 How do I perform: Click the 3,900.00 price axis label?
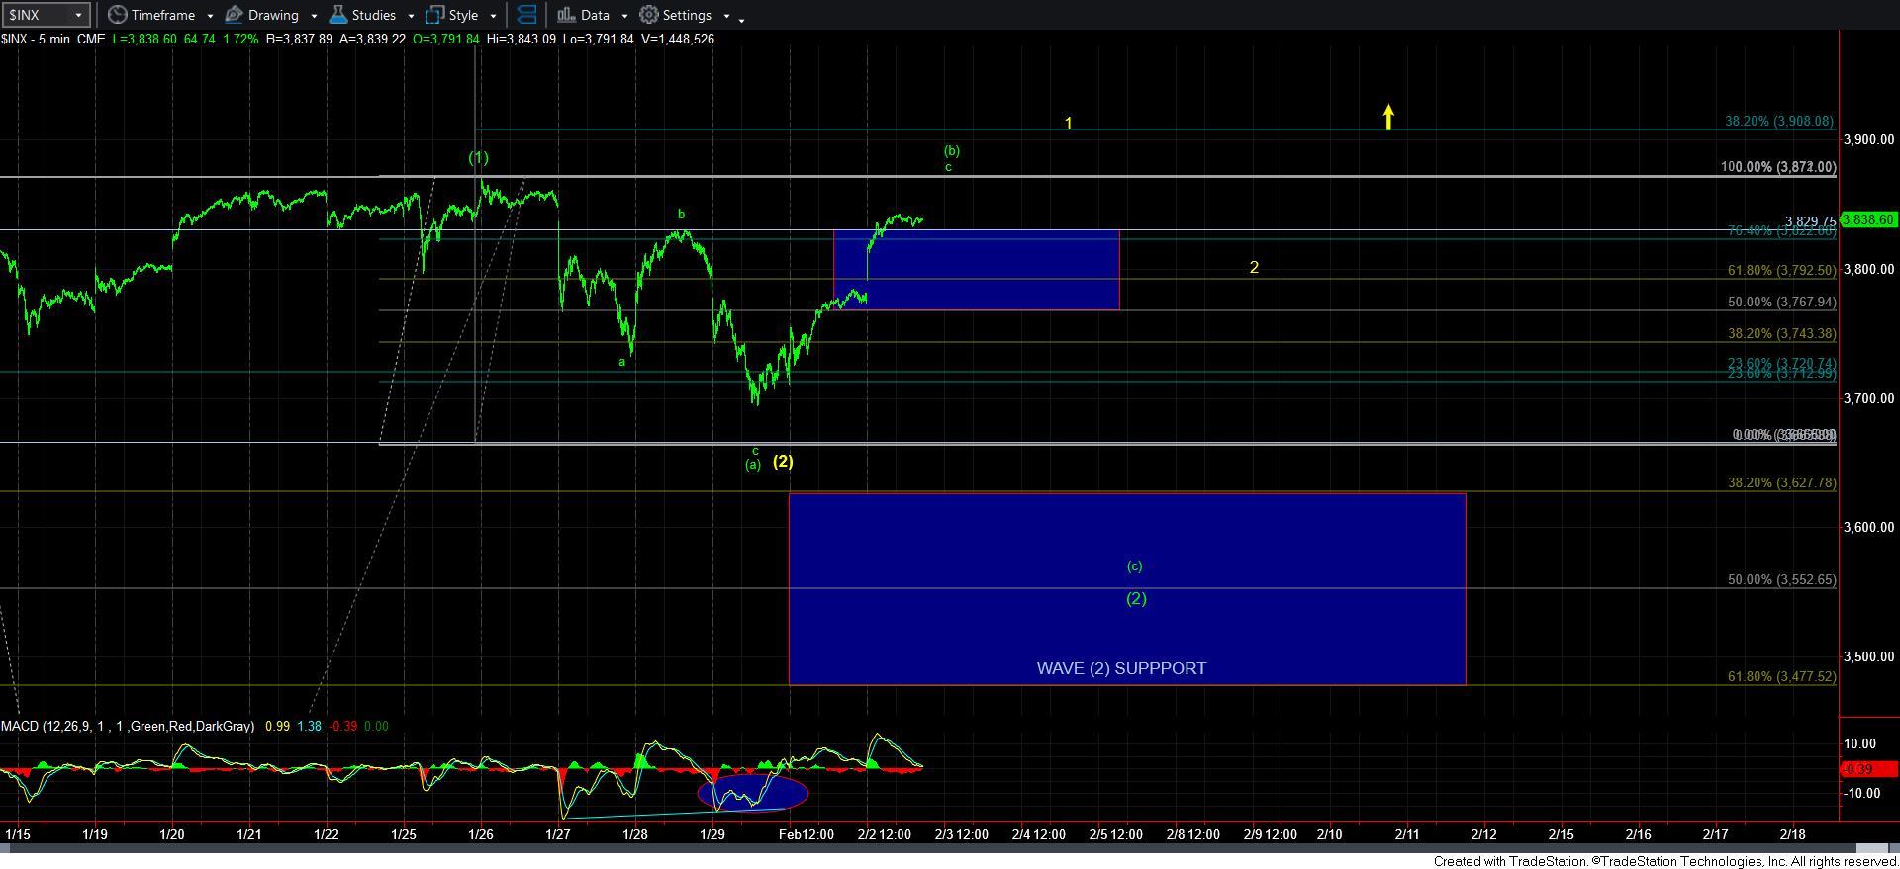pos(1869,139)
